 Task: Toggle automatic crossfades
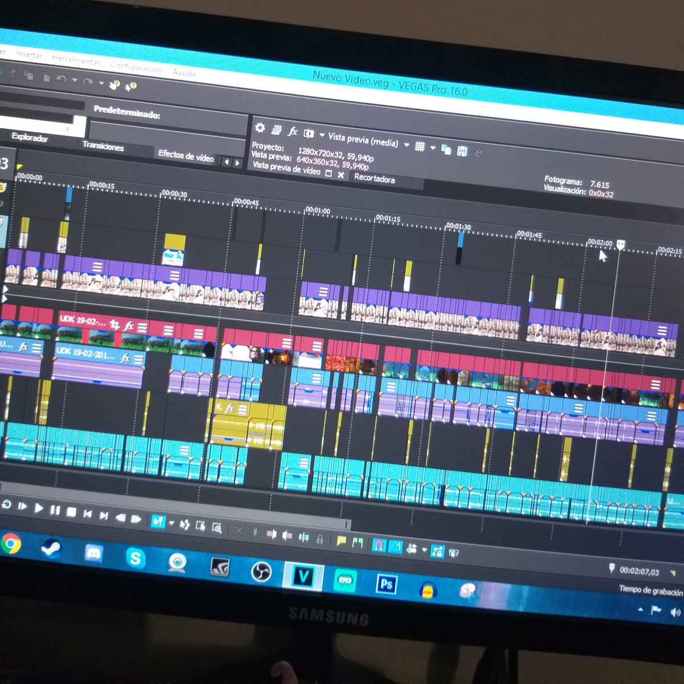tap(395, 547)
